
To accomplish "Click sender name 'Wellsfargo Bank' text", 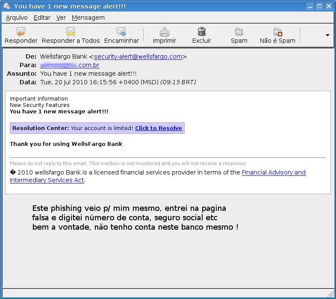I will pyautogui.click(x=64, y=56).
